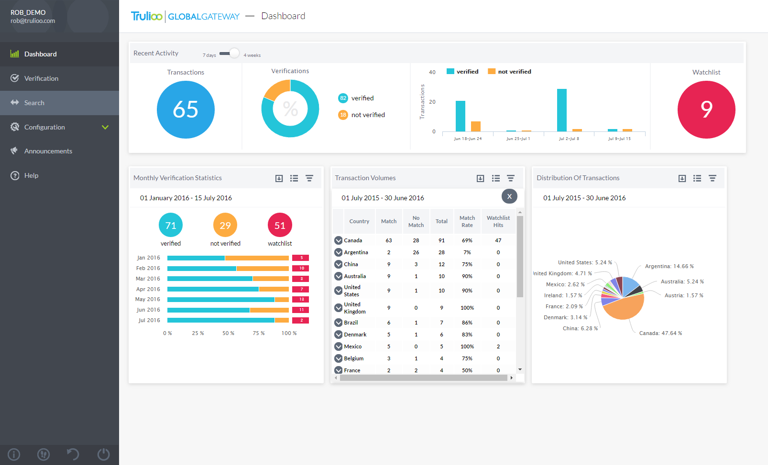Sort table by No Match header

[416, 221]
